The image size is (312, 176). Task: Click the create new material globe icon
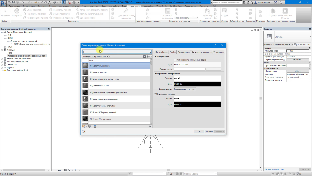pyautogui.click(x=90, y=126)
